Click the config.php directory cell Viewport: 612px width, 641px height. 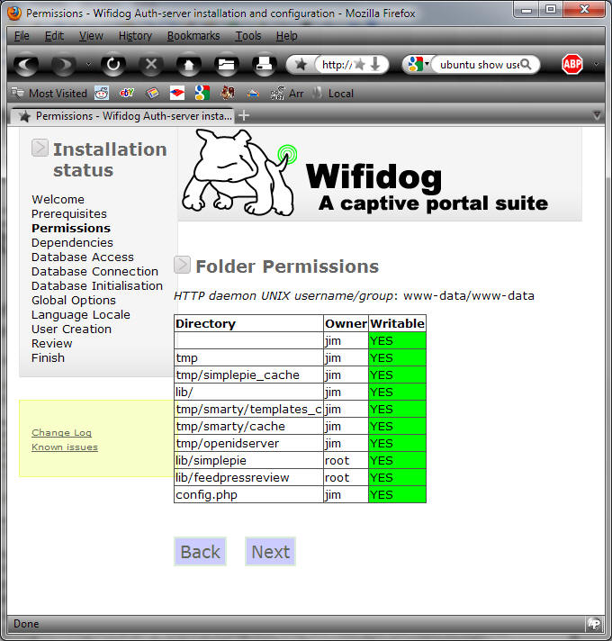(x=248, y=494)
